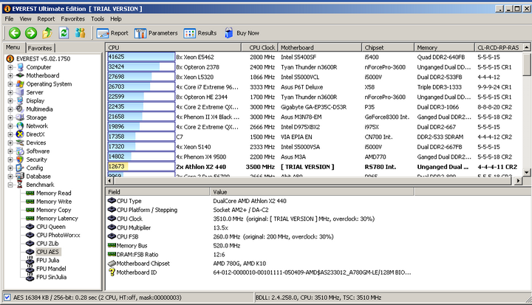The image size is (532, 305).
Task: Select CPU Queen benchmark icon
Action: click(30, 227)
